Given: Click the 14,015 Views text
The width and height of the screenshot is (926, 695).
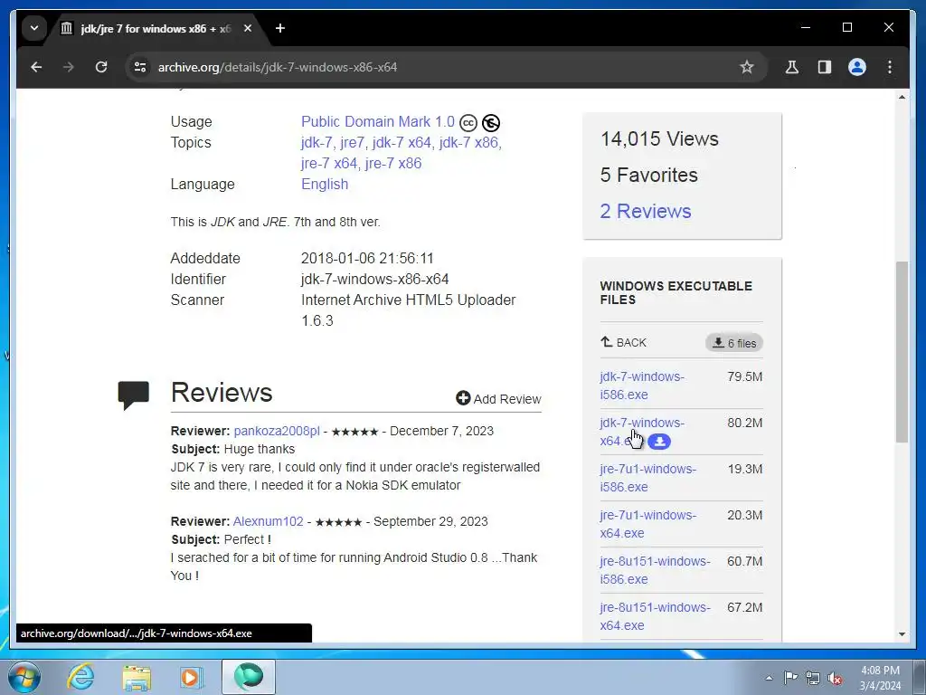Looking at the screenshot, I should pyautogui.click(x=659, y=138).
